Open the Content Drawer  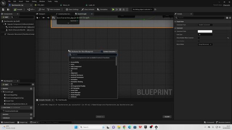[8, 122]
